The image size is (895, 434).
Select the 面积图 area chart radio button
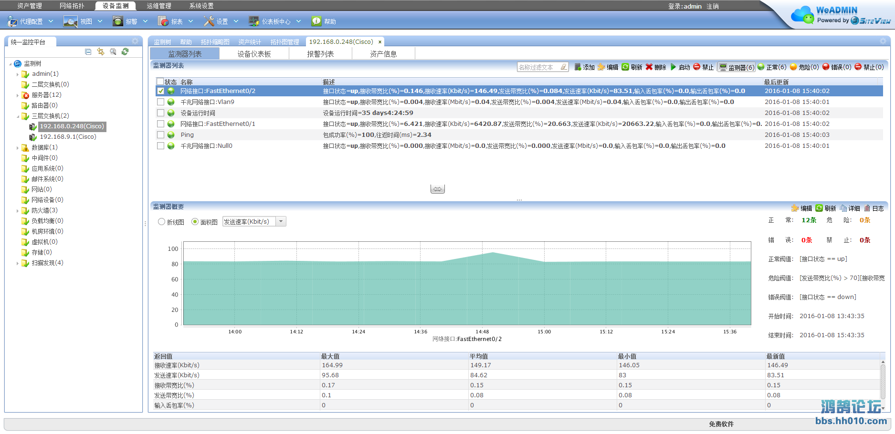click(x=195, y=222)
